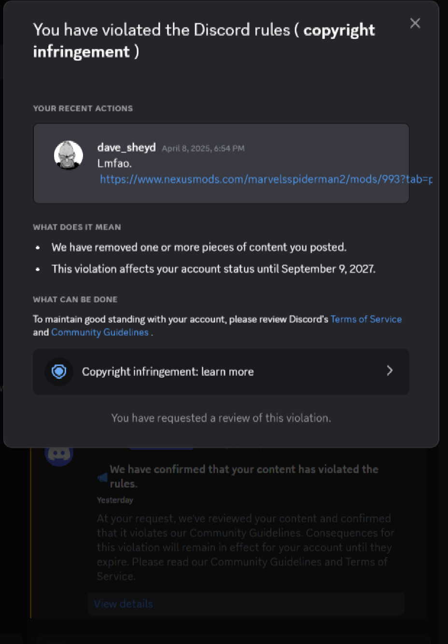448x644 pixels.
Task: Open "Copyright infringement: learn more"
Action: 168,372
